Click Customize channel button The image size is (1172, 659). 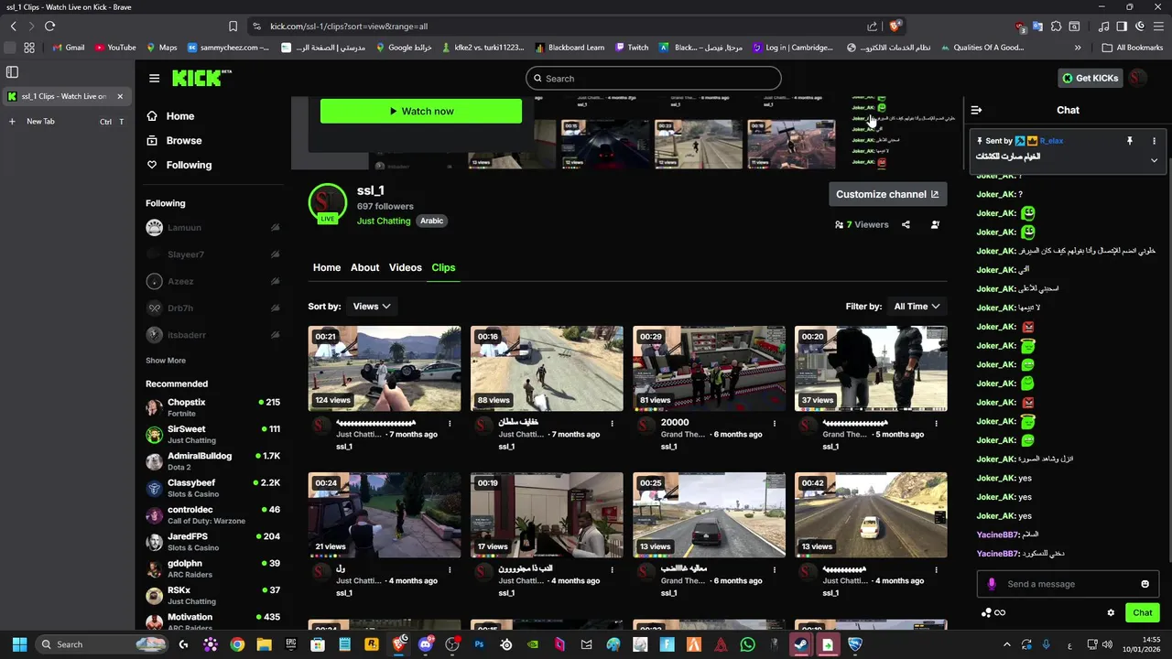(x=887, y=194)
